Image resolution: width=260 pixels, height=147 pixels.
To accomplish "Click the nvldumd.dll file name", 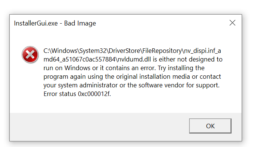I will pyautogui.click(x=134, y=59).
